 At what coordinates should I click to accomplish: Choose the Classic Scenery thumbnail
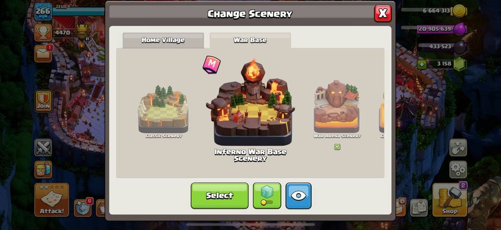pos(163,109)
